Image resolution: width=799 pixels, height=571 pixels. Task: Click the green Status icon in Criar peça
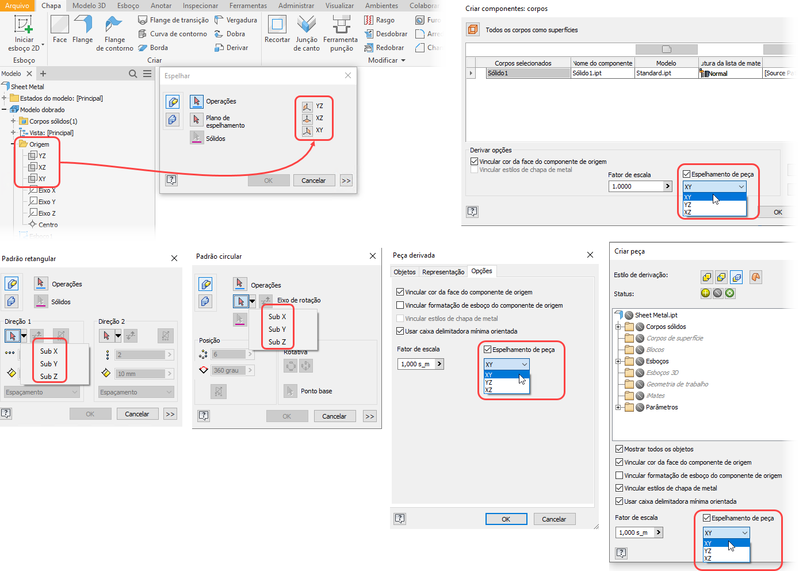730,293
